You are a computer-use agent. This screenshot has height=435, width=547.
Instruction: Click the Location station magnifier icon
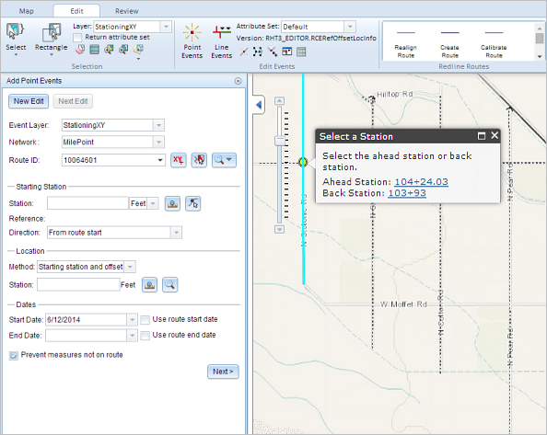tap(169, 285)
